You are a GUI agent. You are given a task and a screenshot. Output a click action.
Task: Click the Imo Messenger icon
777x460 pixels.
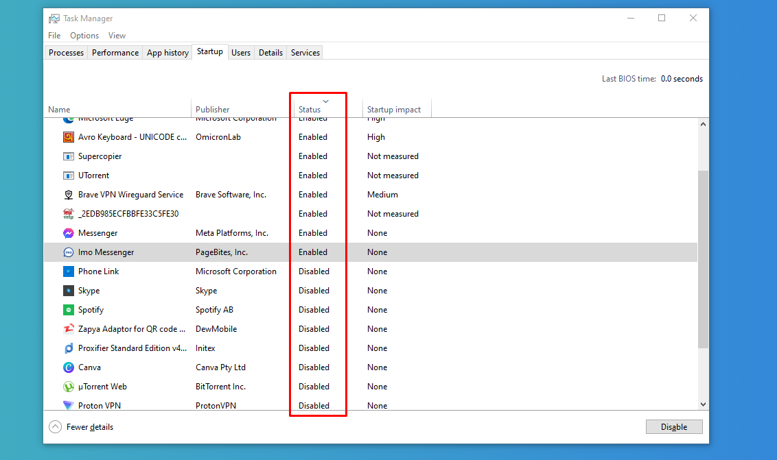point(69,252)
